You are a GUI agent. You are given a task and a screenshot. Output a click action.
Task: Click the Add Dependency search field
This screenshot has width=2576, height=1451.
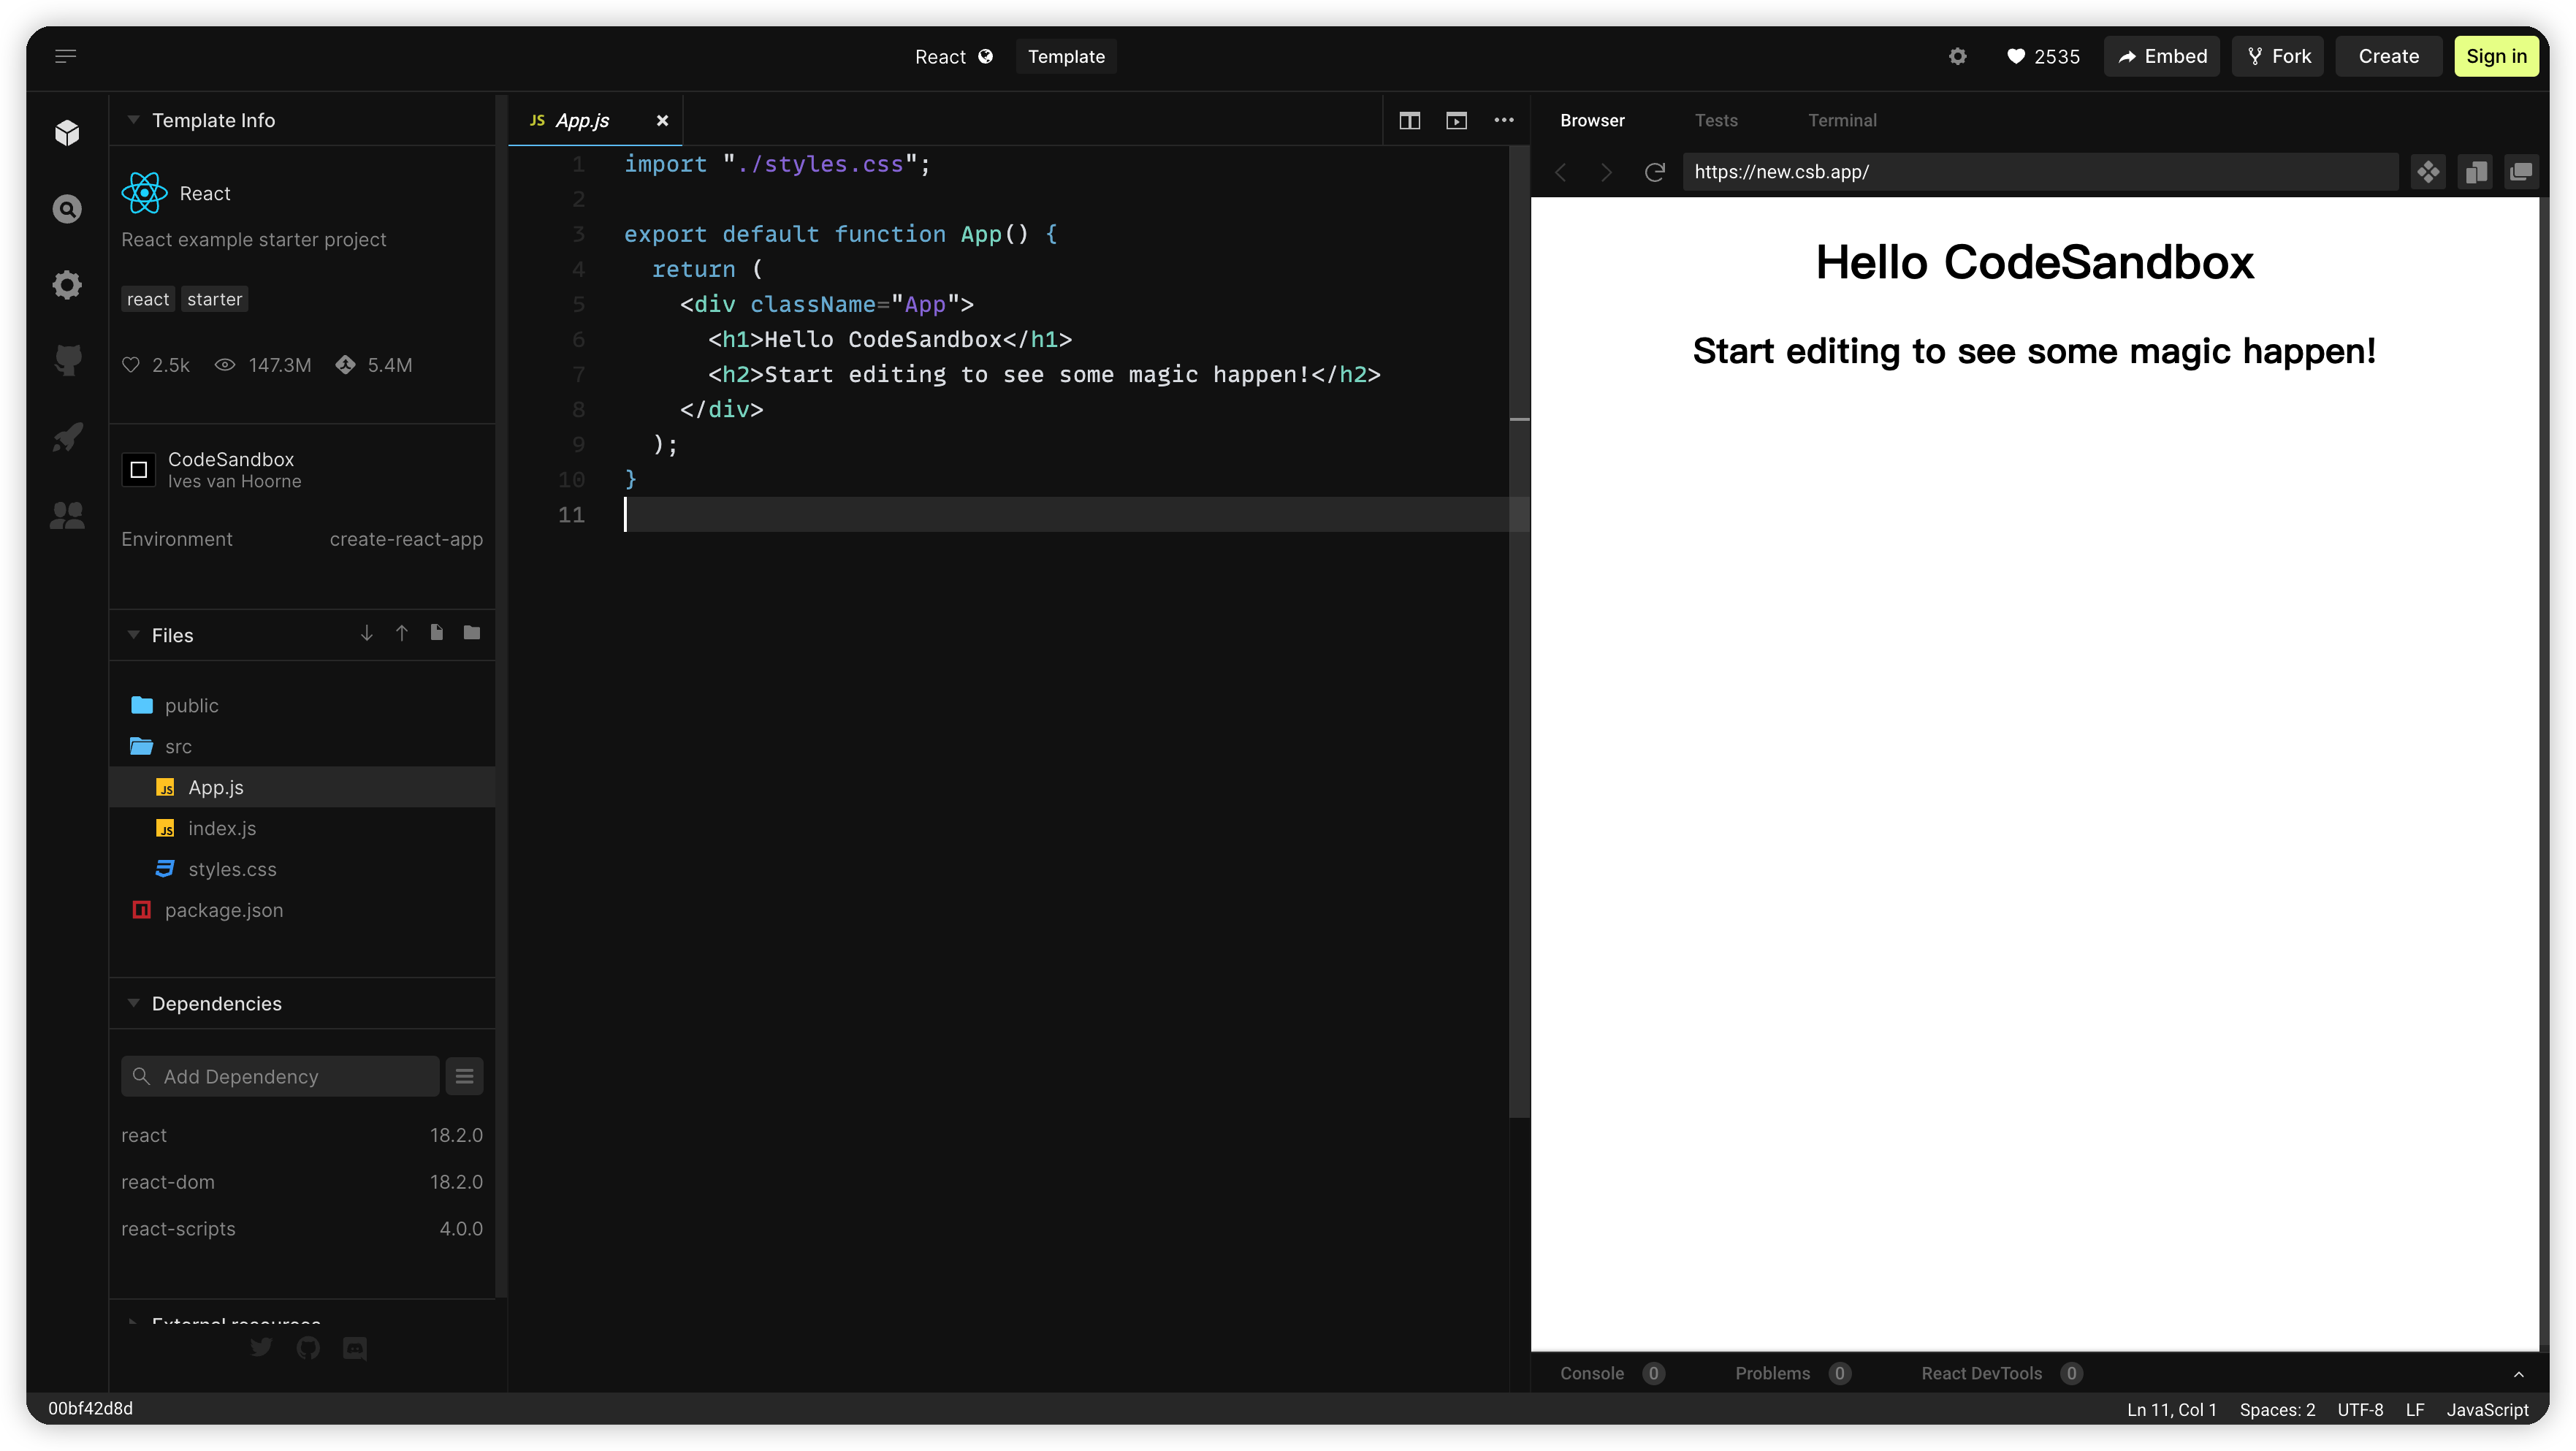tap(280, 1077)
